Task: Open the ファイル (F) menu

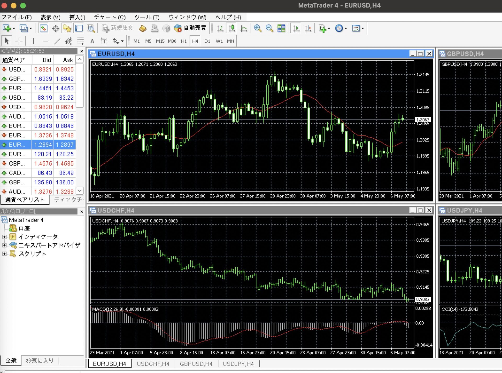Action: (16, 17)
